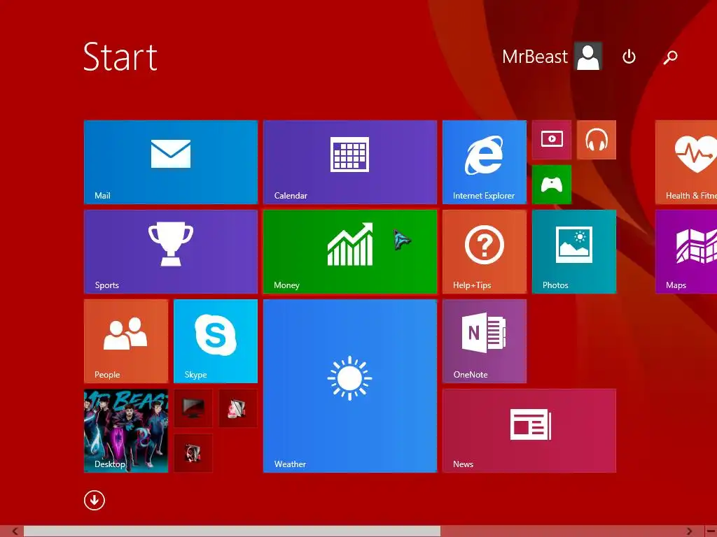Open the Help+Tips tile
Viewport: 717px width, 537px height.
[485, 252]
